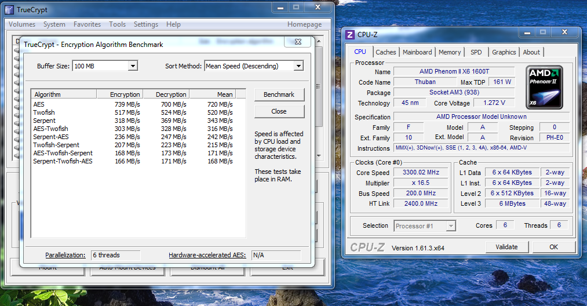Select the Serpent-Twofish-AES benchmark row
The image size is (587, 306).
coord(133,162)
